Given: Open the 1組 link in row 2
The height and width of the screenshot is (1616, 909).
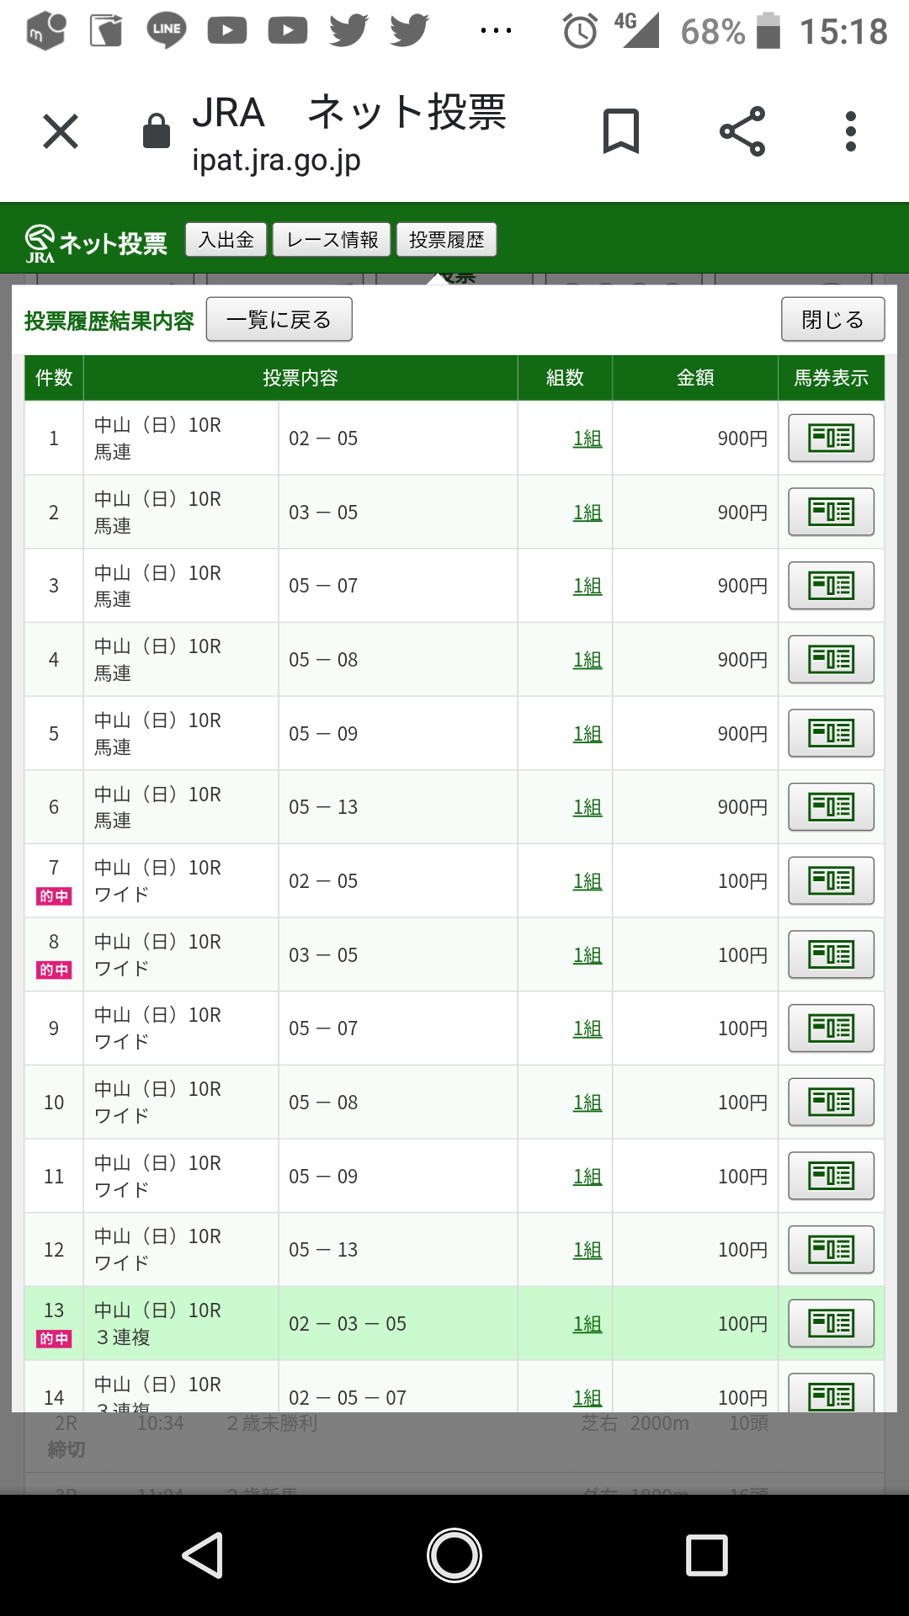Looking at the screenshot, I should (587, 513).
